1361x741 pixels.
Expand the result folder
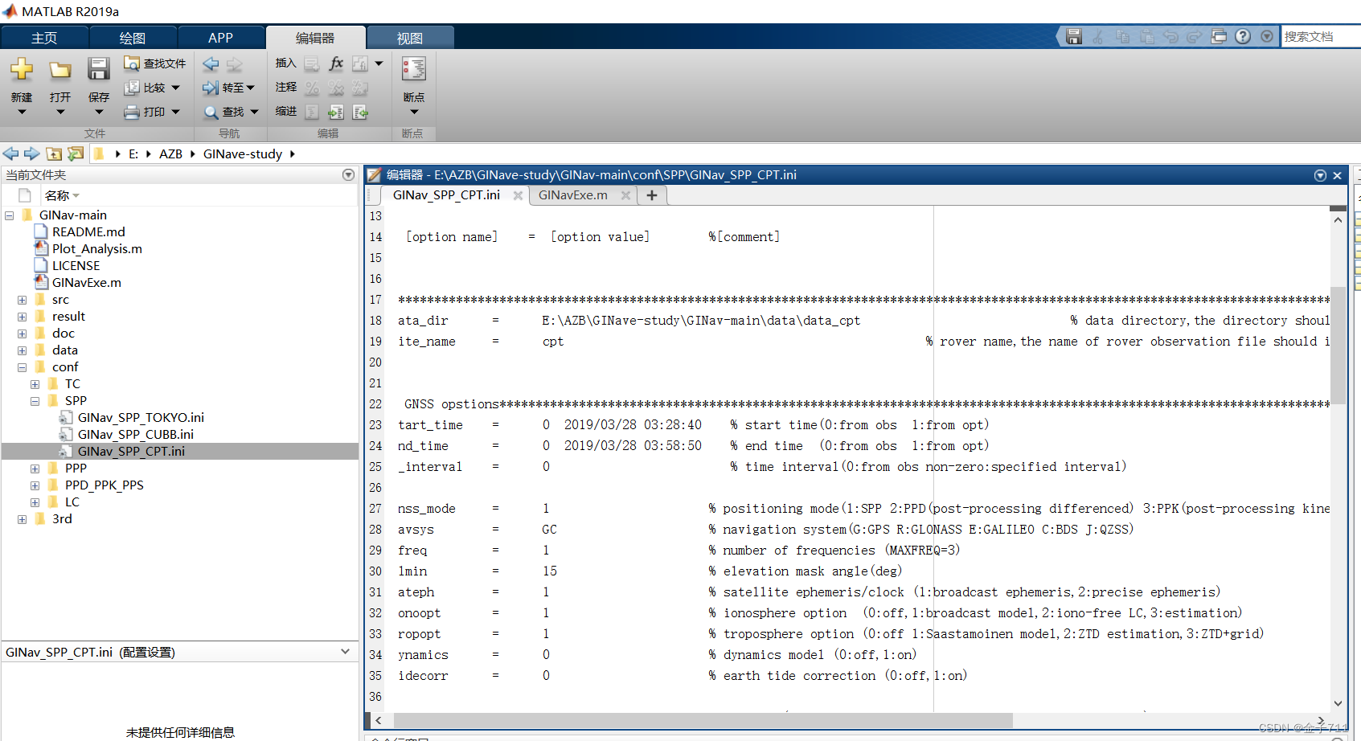23,317
